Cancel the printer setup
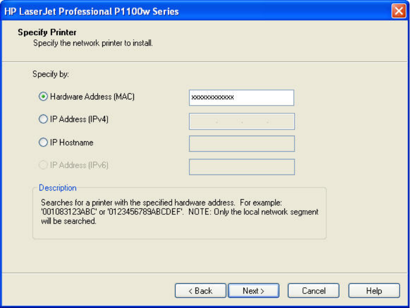 click(x=313, y=290)
